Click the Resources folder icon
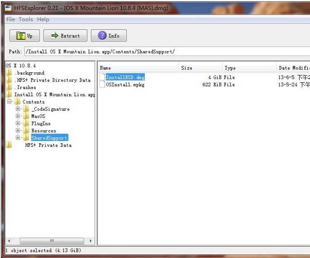Image resolution: width=310 pixels, height=258 pixels. (26, 131)
